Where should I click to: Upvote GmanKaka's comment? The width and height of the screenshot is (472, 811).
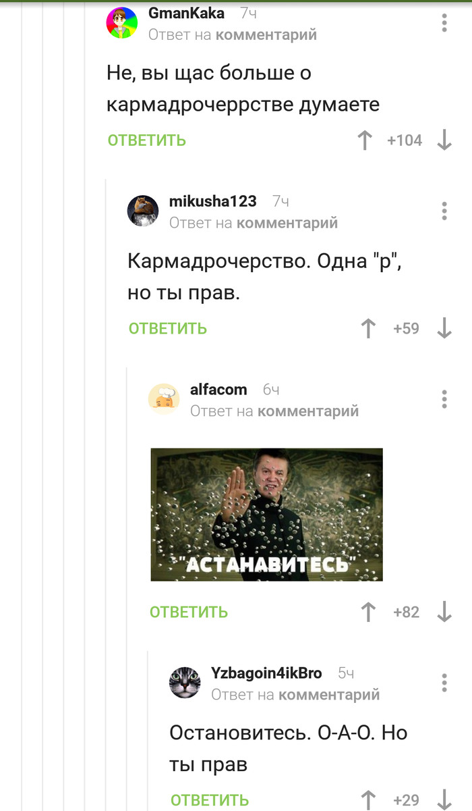(x=365, y=140)
